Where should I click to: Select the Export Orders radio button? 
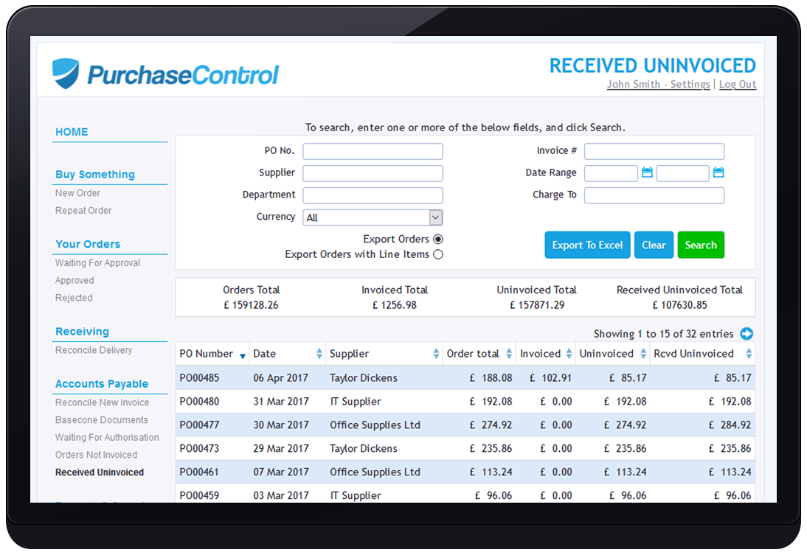(x=438, y=240)
